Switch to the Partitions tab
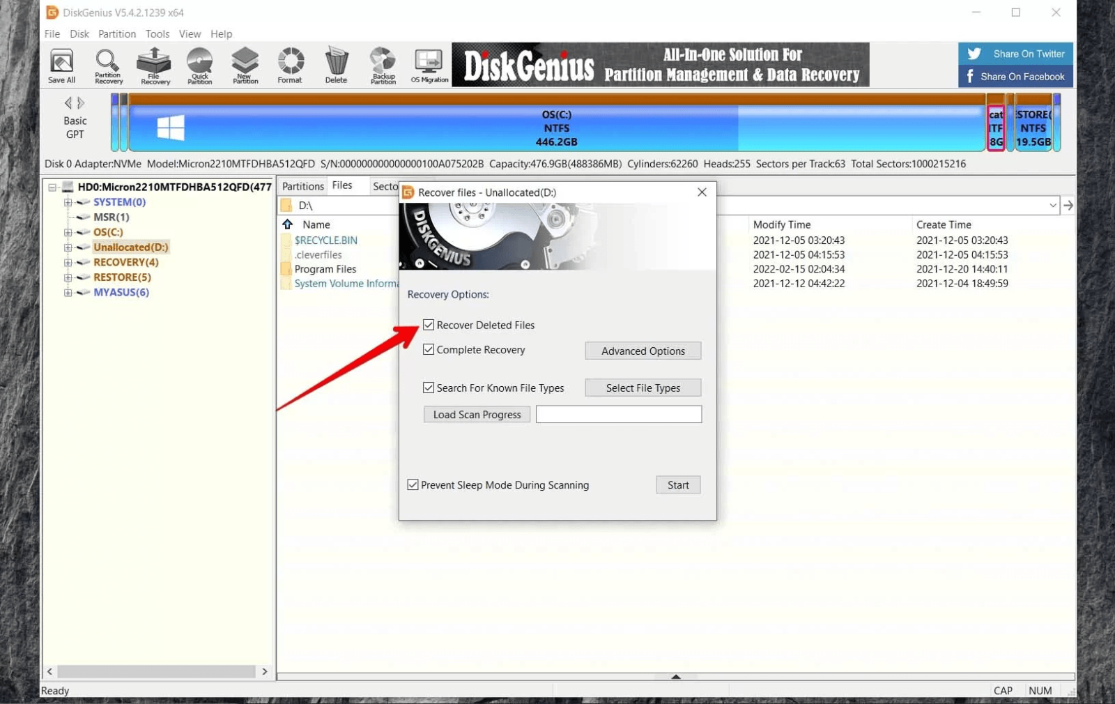This screenshot has width=1115, height=704. coord(302,185)
